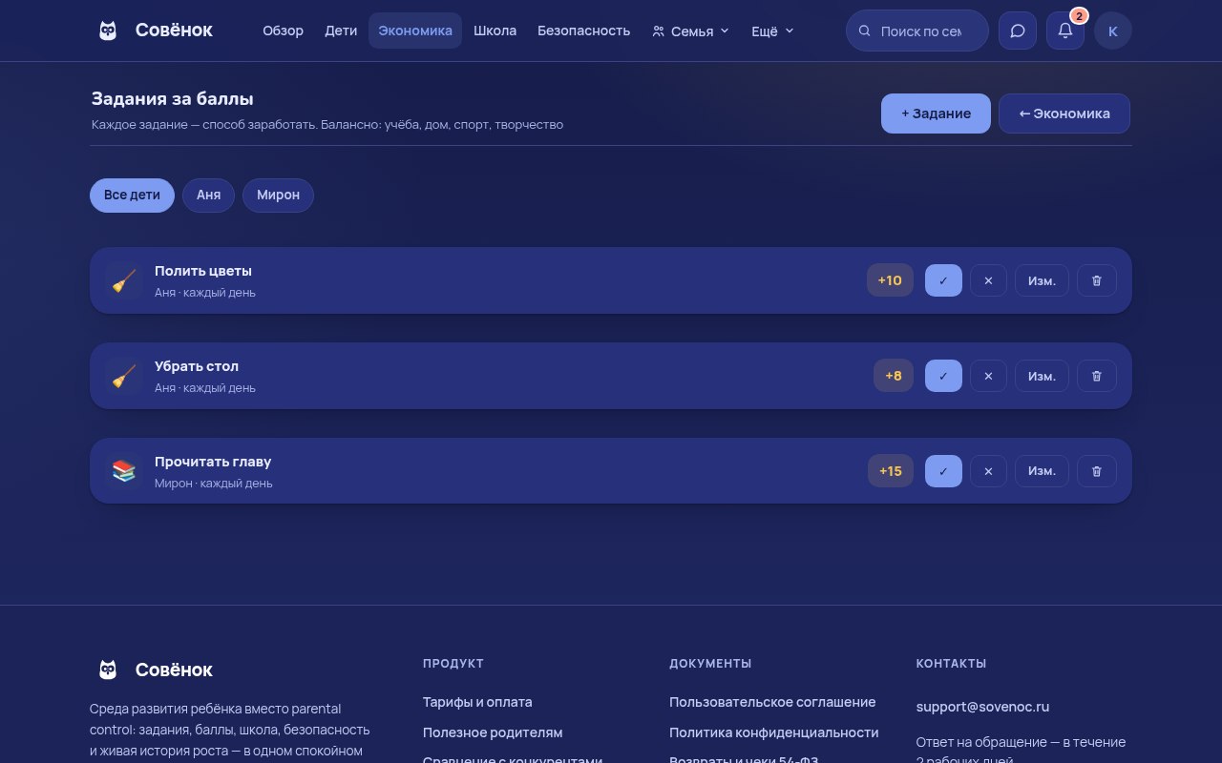Viewport: 1222px width, 763px height.
Task: Open the chat messages icon
Action: [1018, 31]
